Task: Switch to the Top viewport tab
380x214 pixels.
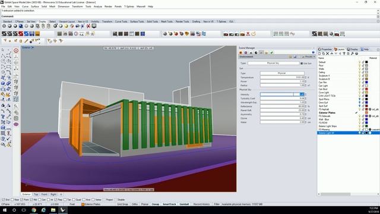Action: [36, 194]
